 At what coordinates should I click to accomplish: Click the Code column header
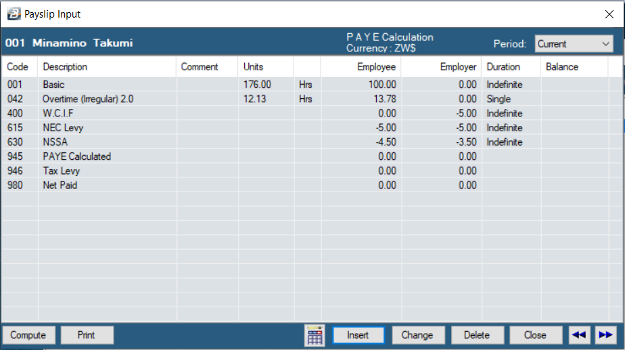point(19,66)
